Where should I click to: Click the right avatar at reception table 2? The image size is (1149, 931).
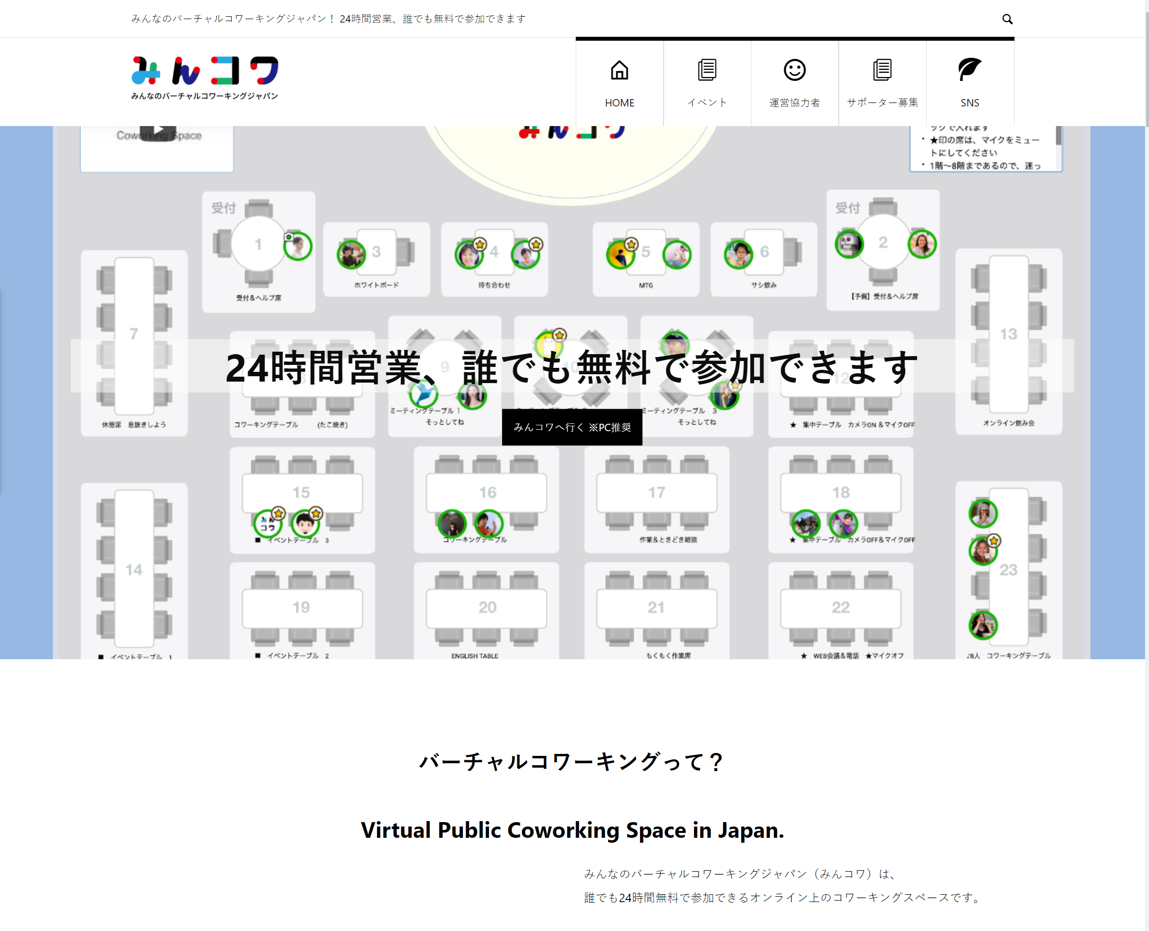coord(922,244)
